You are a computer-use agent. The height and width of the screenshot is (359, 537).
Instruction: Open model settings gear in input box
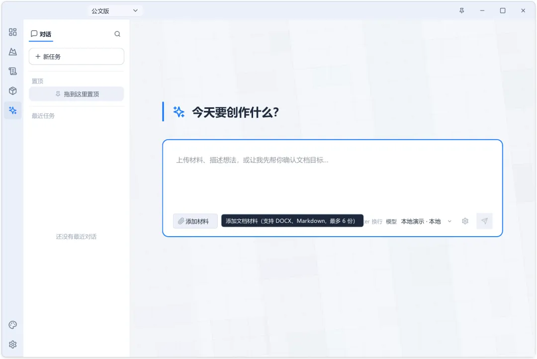[x=465, y=221]
